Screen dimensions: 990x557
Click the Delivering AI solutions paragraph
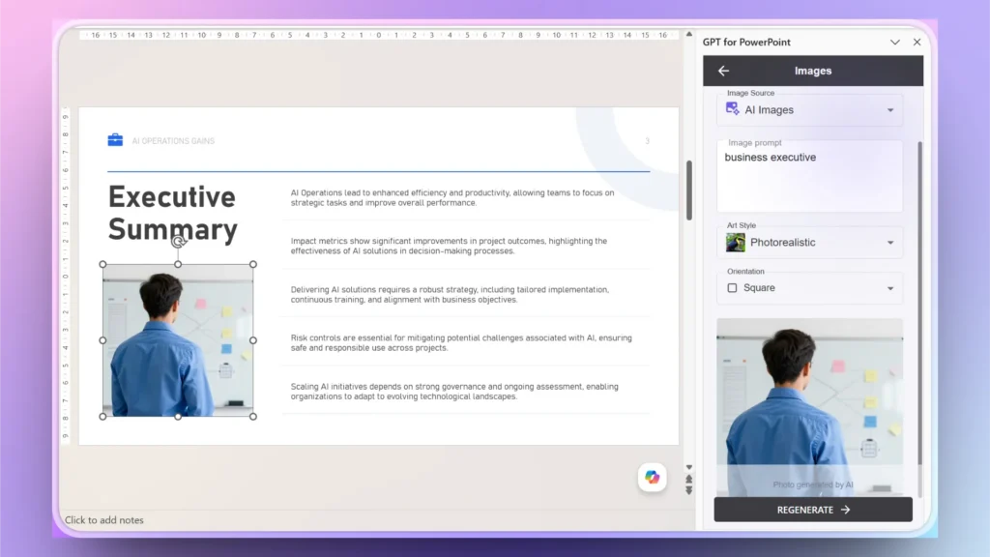[x=450, y=294]
